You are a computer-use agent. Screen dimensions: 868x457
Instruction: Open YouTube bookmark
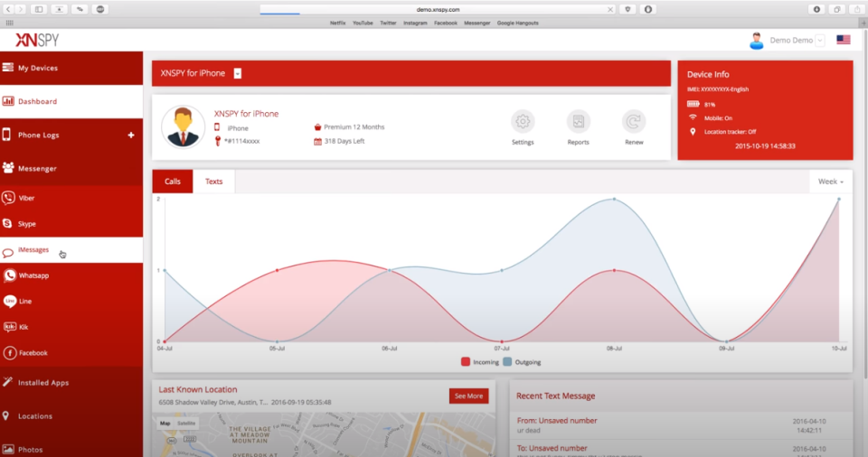(x=363, y=23)
